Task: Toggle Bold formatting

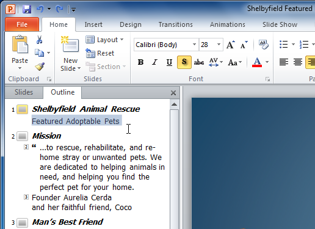Action: [x=140, y=62]
